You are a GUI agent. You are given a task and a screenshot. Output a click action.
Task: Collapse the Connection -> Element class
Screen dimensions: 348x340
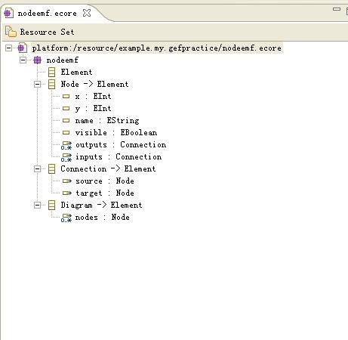[x=37, y=168]
